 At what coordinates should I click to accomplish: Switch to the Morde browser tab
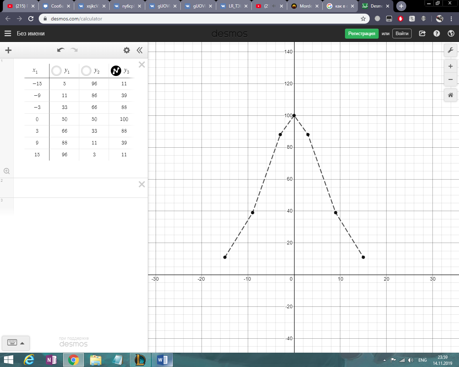pyautogui.click(x=305, y=6)
